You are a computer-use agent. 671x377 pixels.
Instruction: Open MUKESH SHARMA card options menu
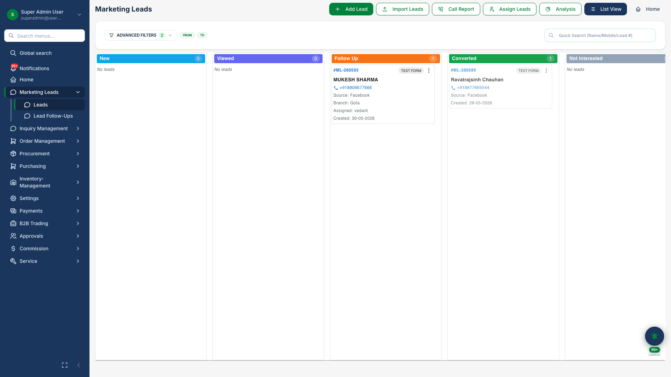point(429,71)
